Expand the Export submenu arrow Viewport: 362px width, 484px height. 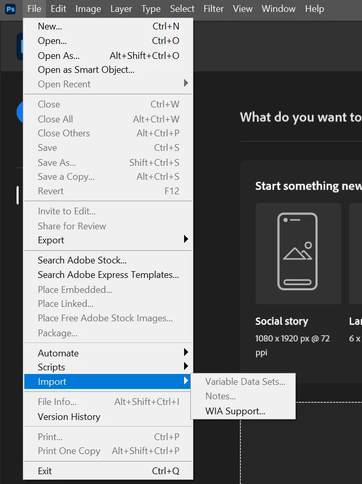186,239
